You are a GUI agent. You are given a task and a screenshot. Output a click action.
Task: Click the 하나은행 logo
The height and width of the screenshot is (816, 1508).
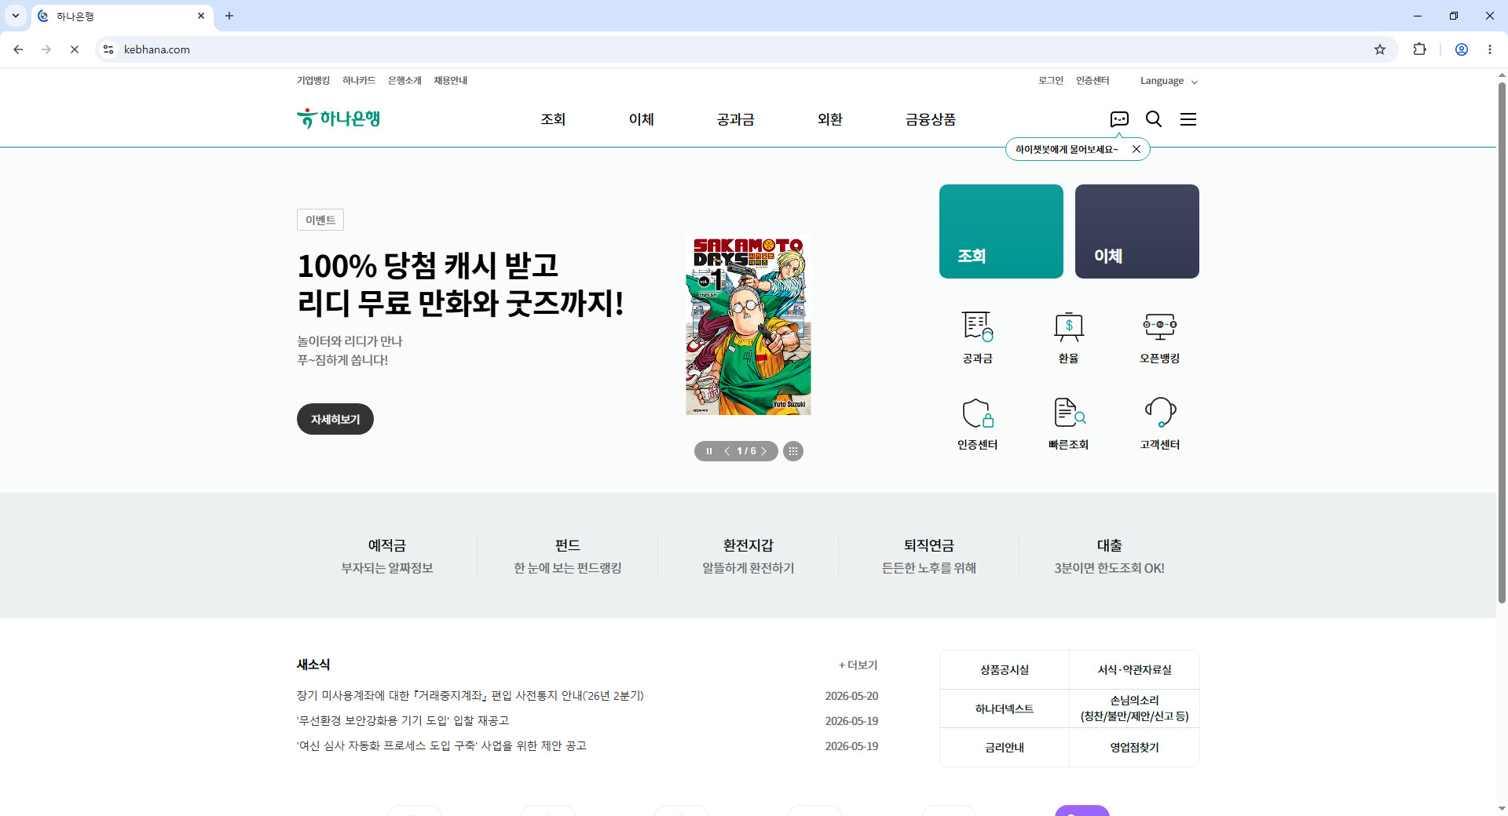pos(339,118)
